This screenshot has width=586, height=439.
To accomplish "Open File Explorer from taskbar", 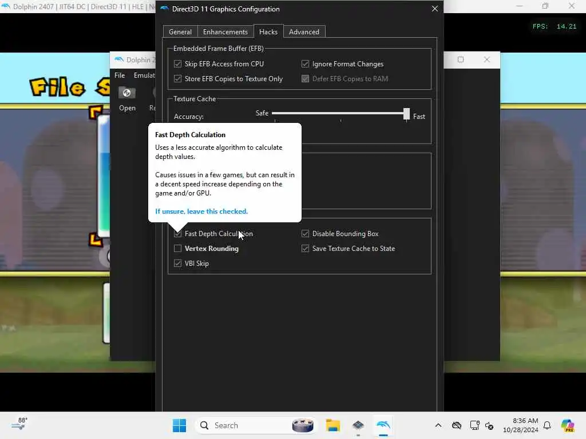I will pyautogui.click(x=332, y=425).
